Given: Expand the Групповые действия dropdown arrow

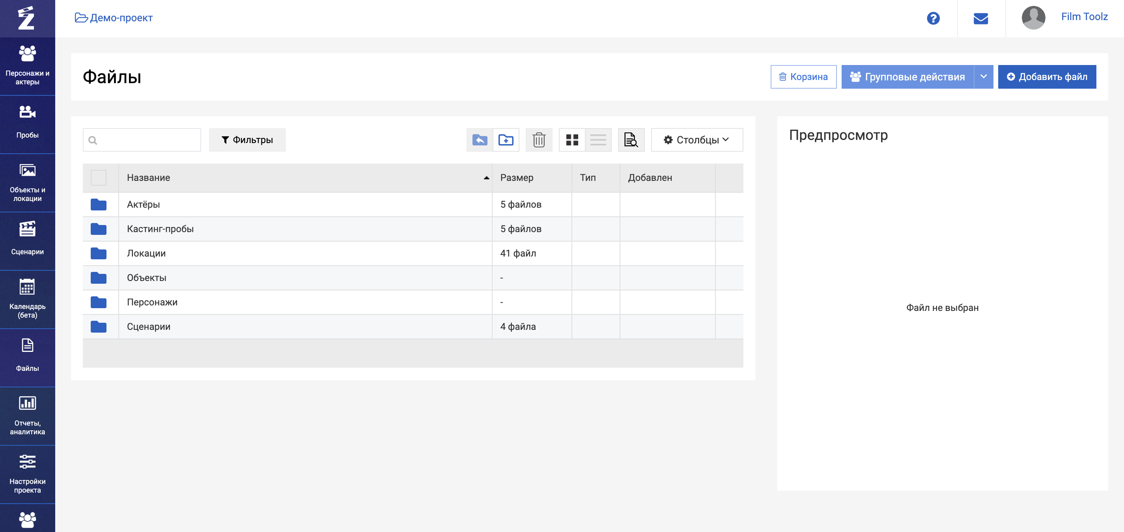Looking at the screenshot, I should (983, 77).
